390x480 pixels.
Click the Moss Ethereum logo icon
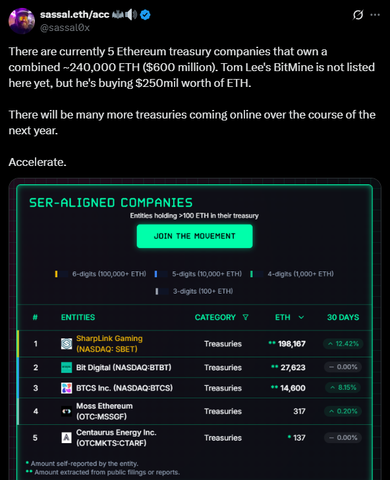coord(67,411)
